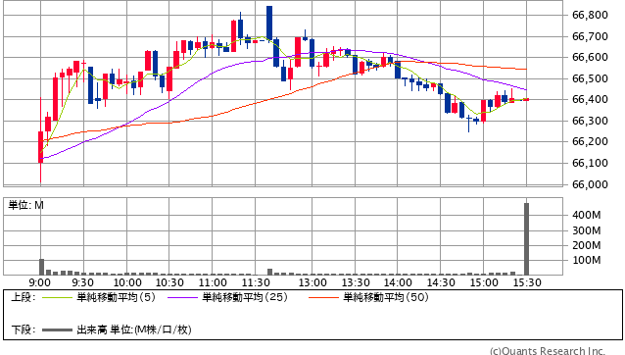Click the 66,800 price axis label
Image resolution: width=625 pixels, height=355 pixels.
tap(590, 15)
